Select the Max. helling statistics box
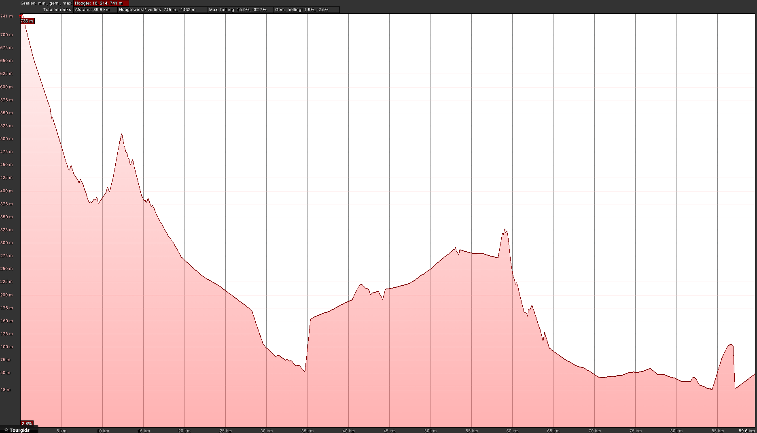The image size is (757, 433). tap(240, 10)
